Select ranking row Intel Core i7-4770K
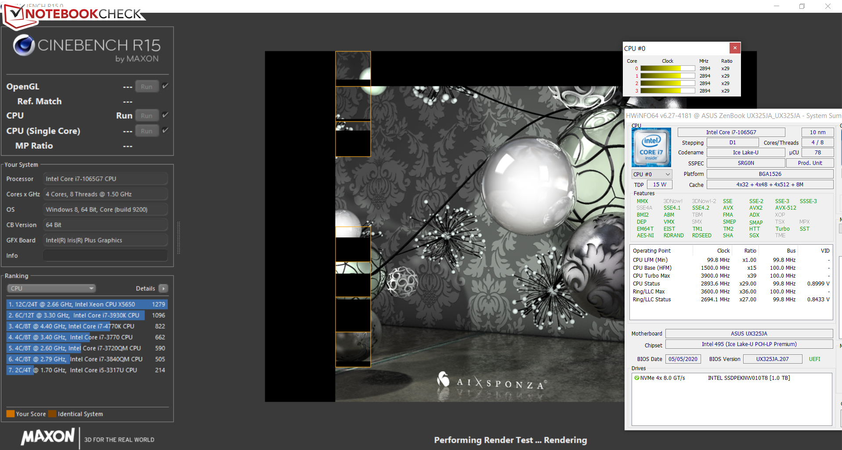Screen dimensions: 842x450 (x=87, y=326)
